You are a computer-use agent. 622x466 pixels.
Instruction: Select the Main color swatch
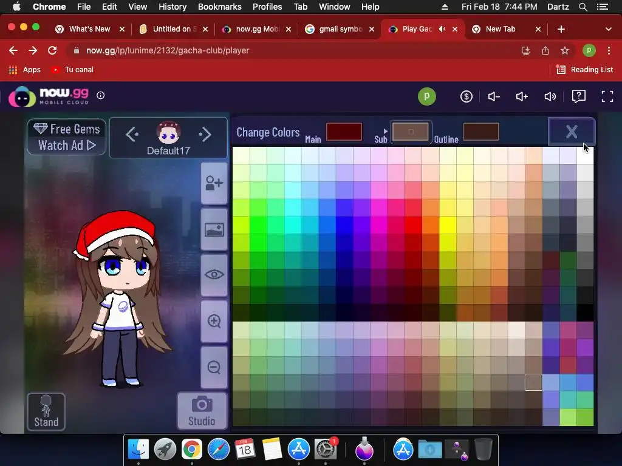click(344, 132)
